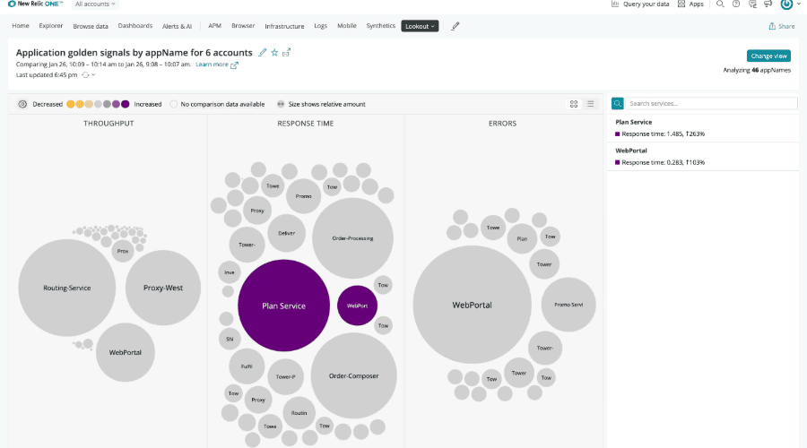Click the teal search icon by Search services

[618, 104]
